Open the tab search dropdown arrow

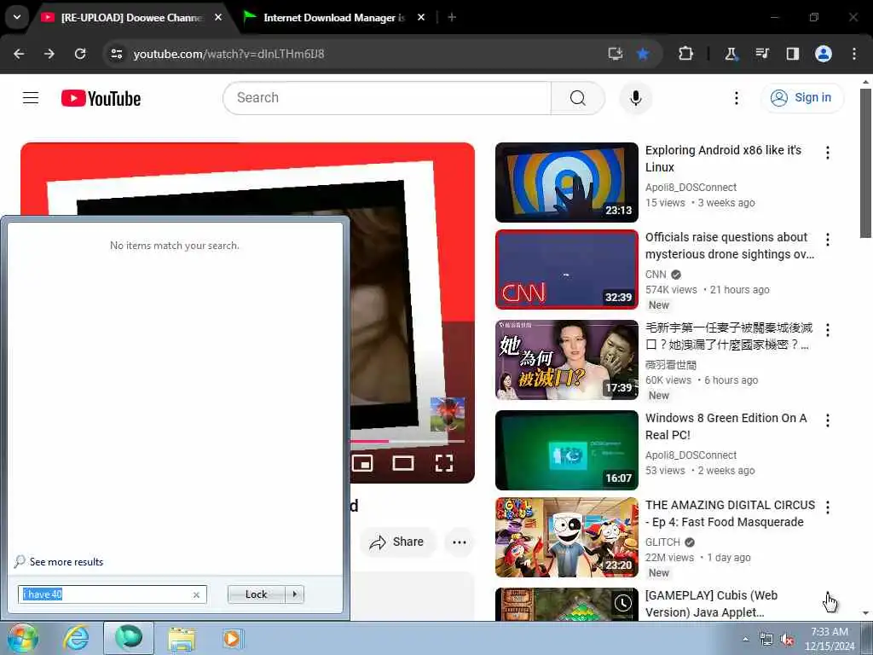coord(17,17)
